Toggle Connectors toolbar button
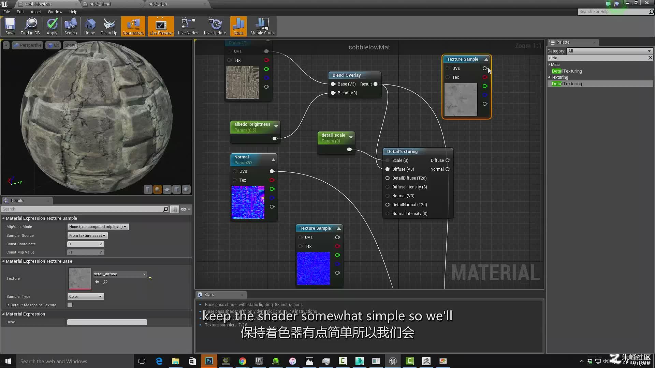 [x=133, y=27]
